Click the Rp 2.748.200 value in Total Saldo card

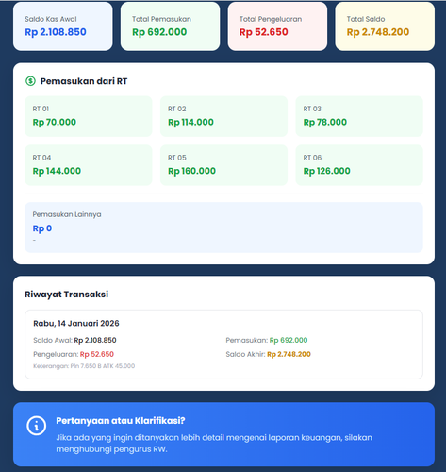click(378, 32)
